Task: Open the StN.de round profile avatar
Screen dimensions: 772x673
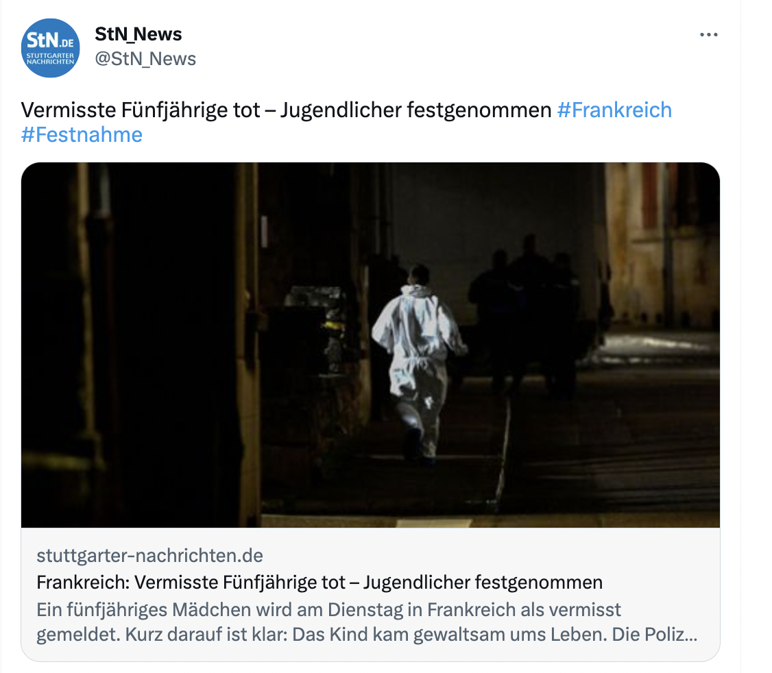Action: click(50, 48)
